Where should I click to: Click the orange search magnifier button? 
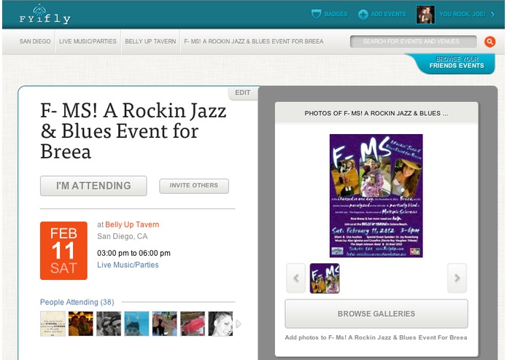pos(489,42)
